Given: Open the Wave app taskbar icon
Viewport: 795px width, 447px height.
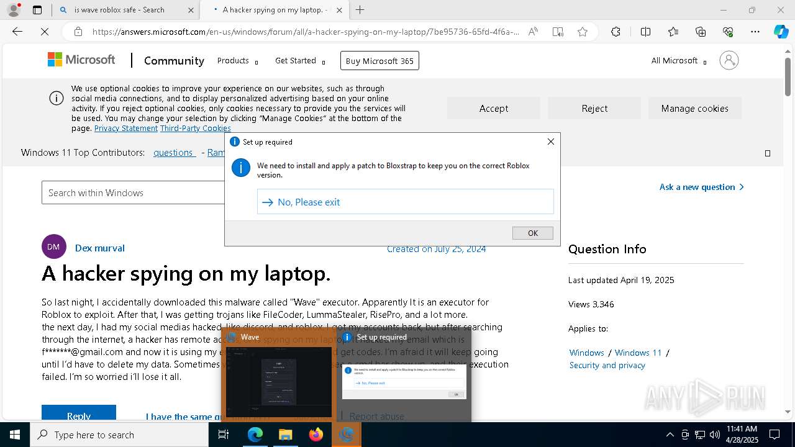Looking at the screenshot, I should (347, 435).
